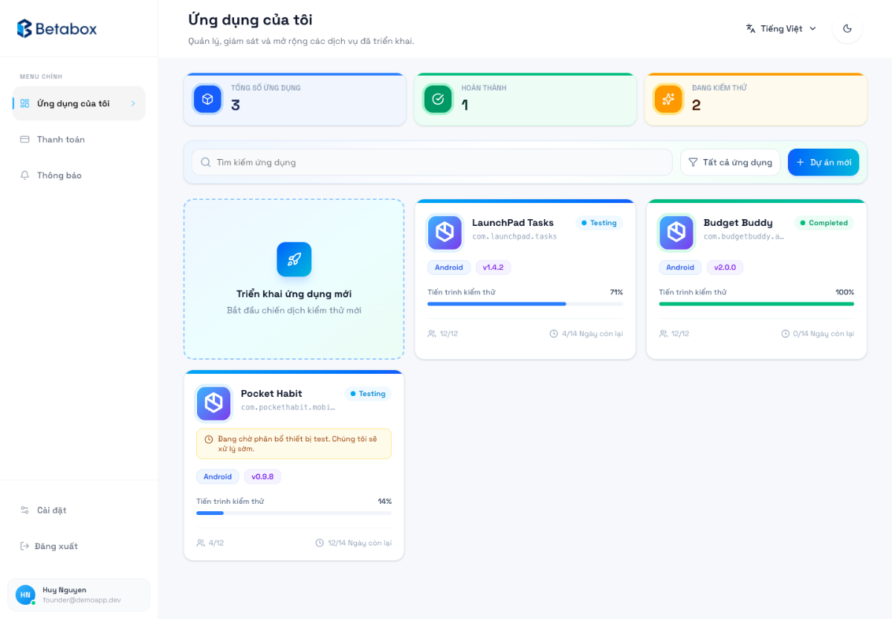Click testers icon next to 4/12 on Pocket Habit
The width and height of the screenshot is (892, 619).
201,543
